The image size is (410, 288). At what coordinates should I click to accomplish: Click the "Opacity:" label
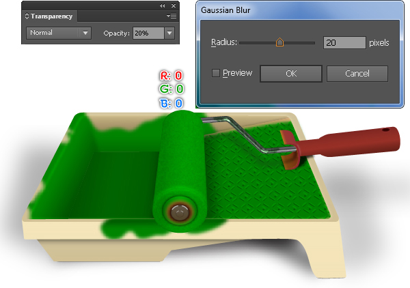(117, 33)
